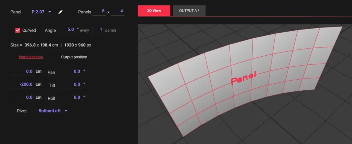352x144 pixels.
Task: Click the panels height count field
Action: click(118, 12)
